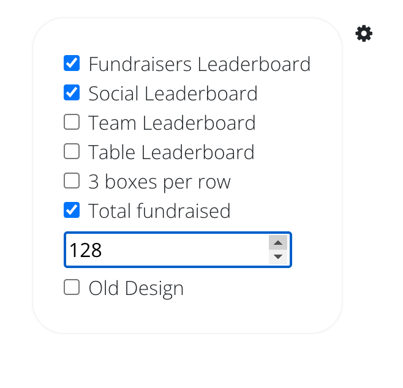The image size is (403, 388).
Task: Increase the number with the up arrow
Action: pyautogui.click(x=278, y=243)
